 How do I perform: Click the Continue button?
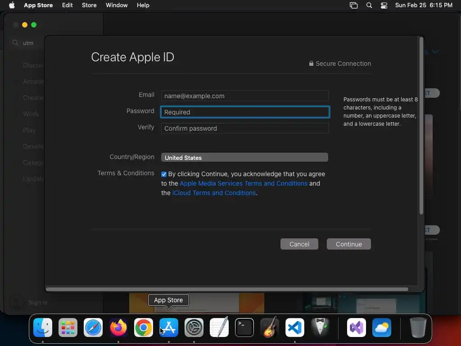(x=349, y=244)
